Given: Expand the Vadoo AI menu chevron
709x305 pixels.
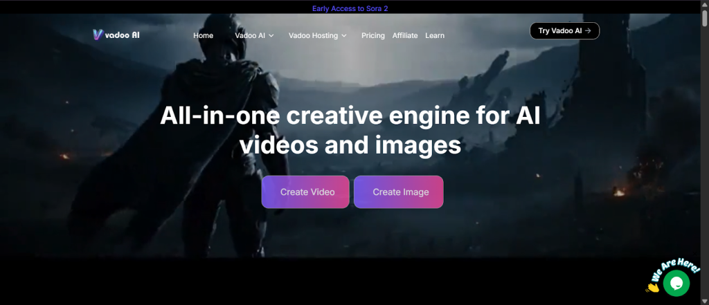Looking at the screenshot, I should click(271, 35).
